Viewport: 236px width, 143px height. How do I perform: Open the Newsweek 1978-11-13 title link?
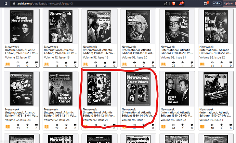(x=138, y=50)
